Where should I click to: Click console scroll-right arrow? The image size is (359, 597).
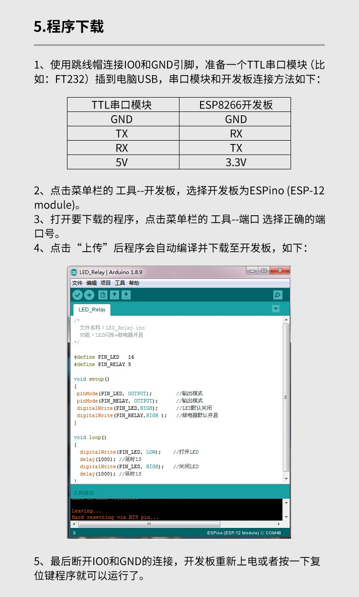point(279,524)
